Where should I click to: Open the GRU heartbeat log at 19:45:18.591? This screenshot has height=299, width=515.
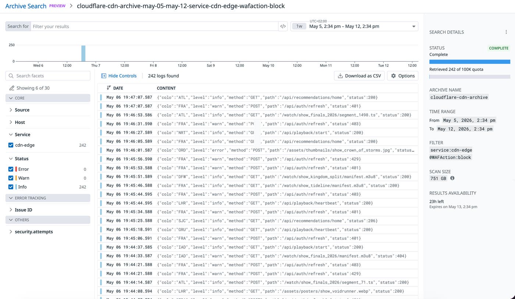tap(257, 230)
